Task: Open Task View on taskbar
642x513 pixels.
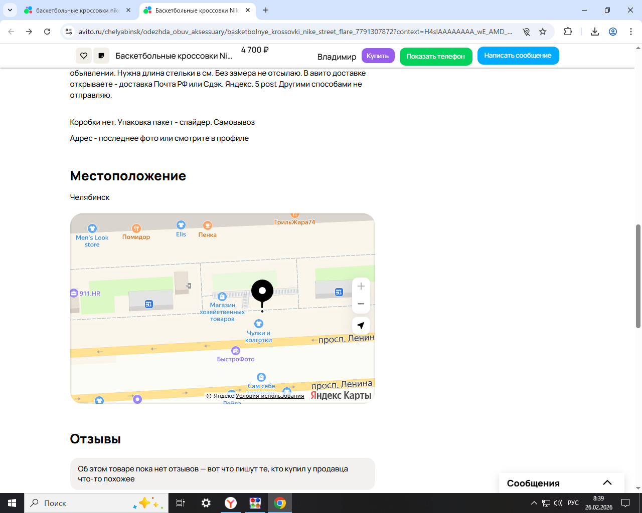Action: (181, 503)
